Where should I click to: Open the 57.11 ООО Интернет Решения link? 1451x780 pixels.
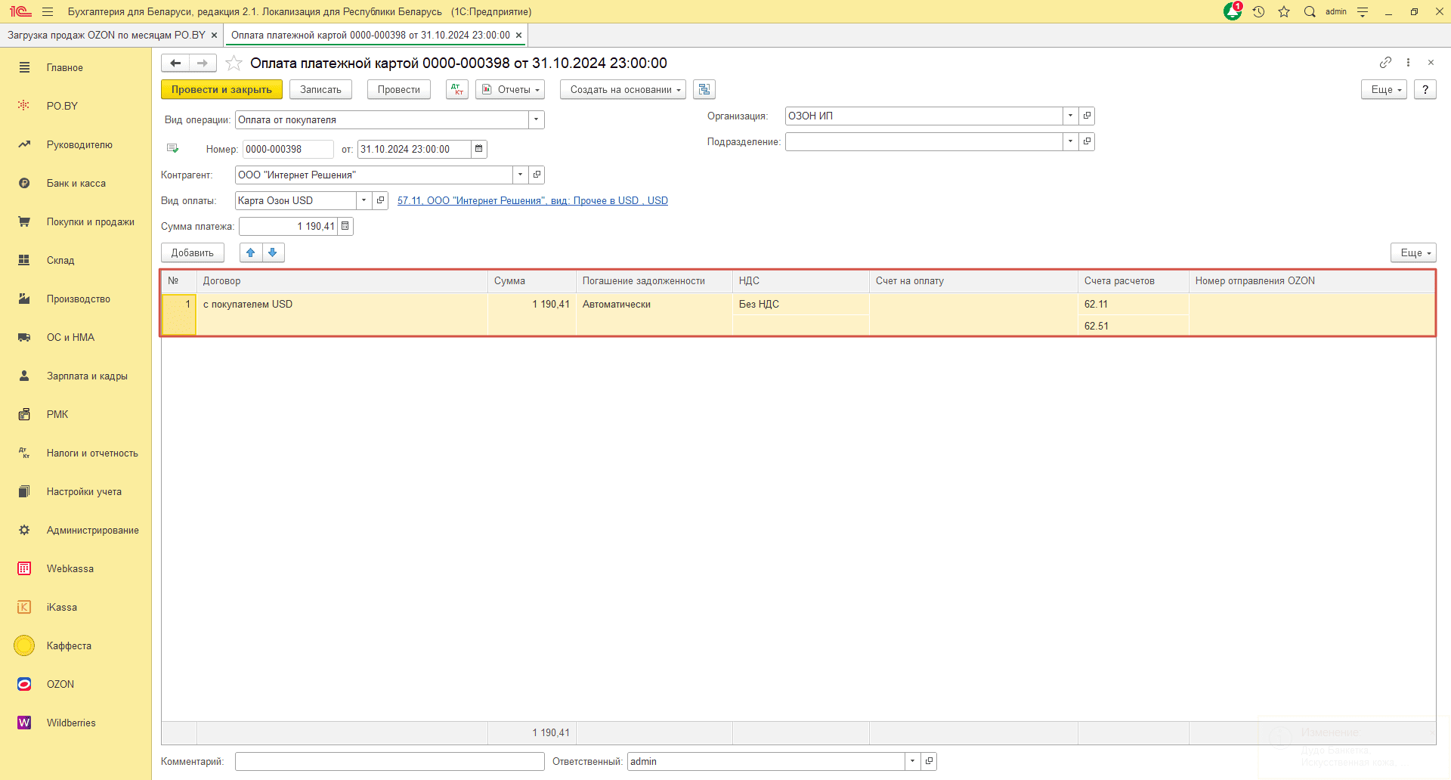click(533, 200)
